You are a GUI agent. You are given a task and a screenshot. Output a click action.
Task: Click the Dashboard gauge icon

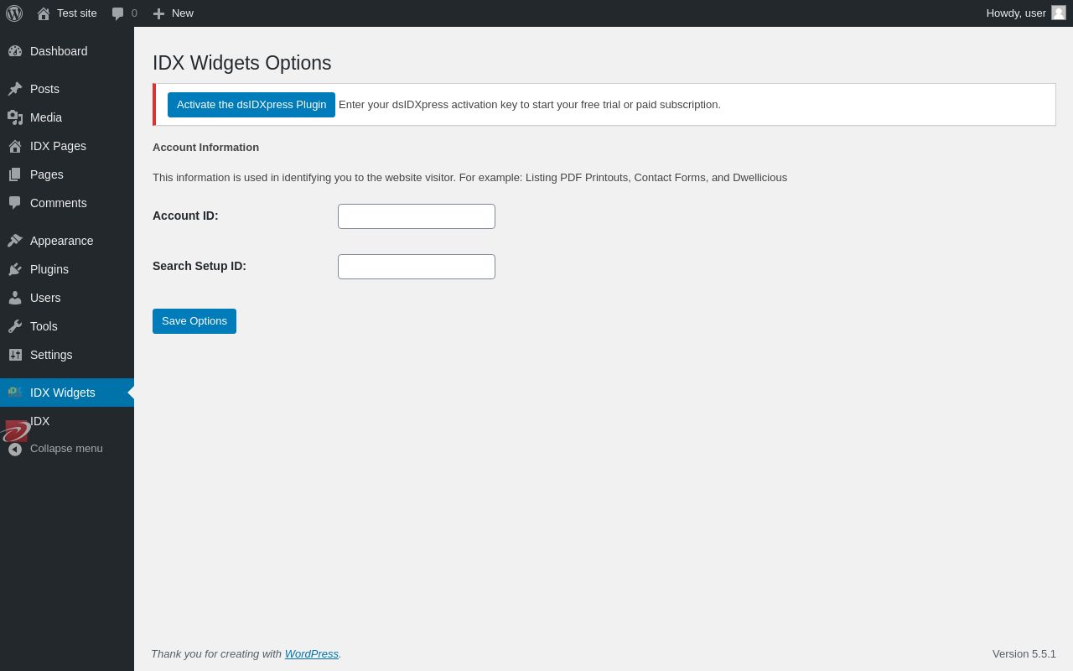coord(15,51)
